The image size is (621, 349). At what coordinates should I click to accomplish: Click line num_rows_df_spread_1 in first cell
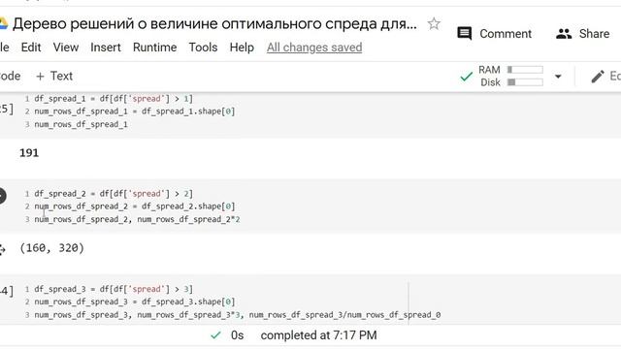[x=81, y=124]
